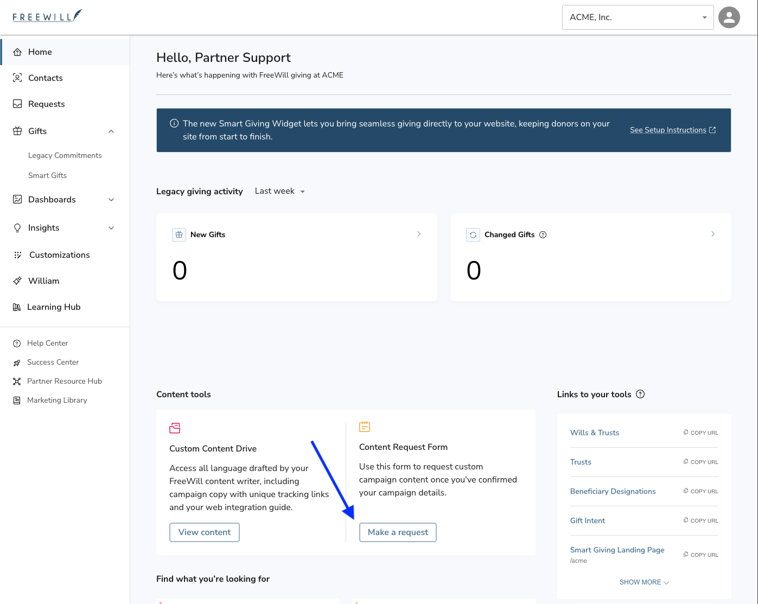Screen dimensions: 758x604
Task: Click the FreeWill logo
Action: (x=47, y=16)
